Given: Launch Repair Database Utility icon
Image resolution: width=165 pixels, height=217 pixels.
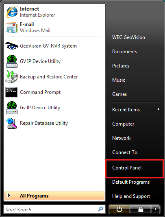Looking at the screenshot, I should [12, 123].
